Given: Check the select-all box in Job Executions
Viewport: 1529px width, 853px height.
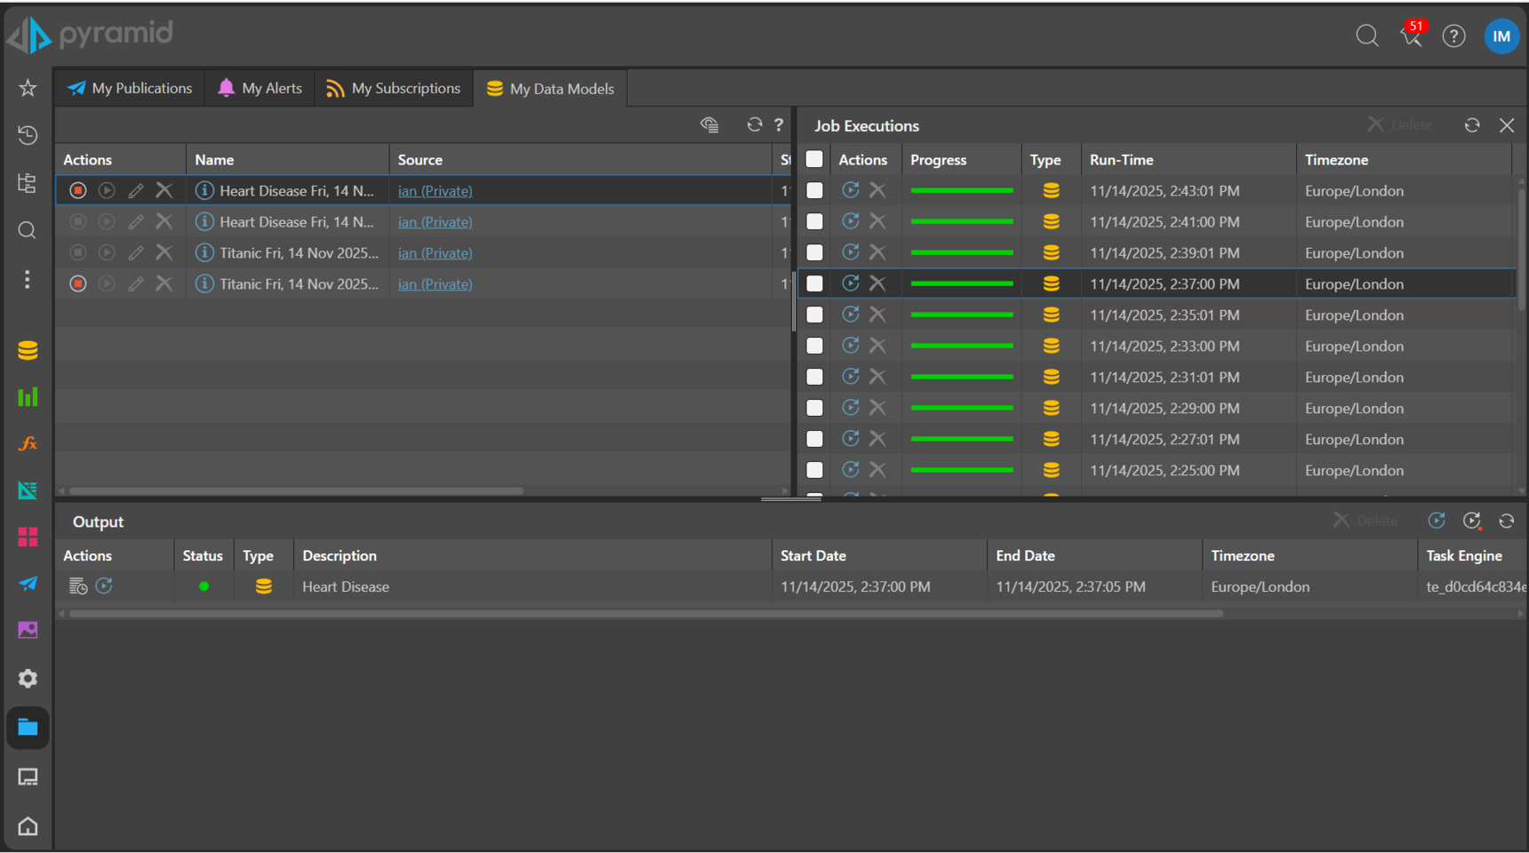Looking at the screenshot, I should (814, 160).
